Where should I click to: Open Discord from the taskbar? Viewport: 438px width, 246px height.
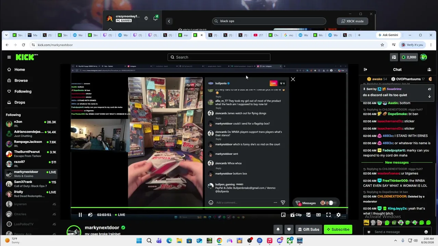pyautogui.click(x=280, y=241)
